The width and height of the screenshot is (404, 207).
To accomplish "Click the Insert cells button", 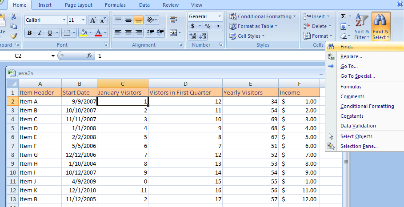I will click(316, 16).
